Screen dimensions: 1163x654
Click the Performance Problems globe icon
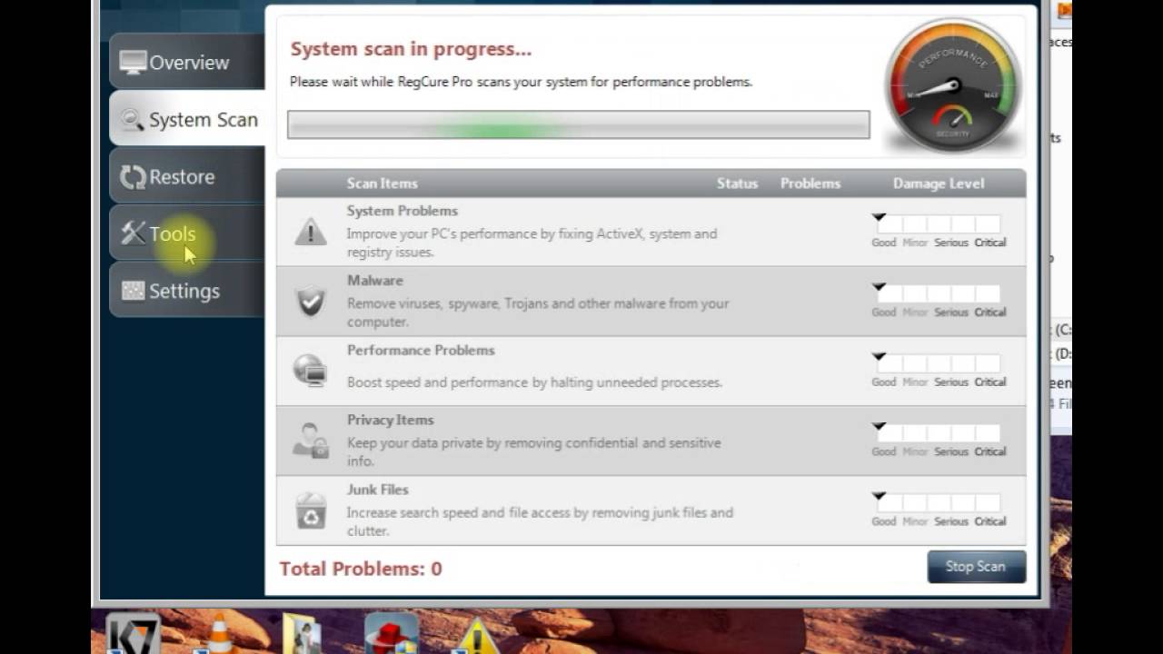tap(310, 371)
